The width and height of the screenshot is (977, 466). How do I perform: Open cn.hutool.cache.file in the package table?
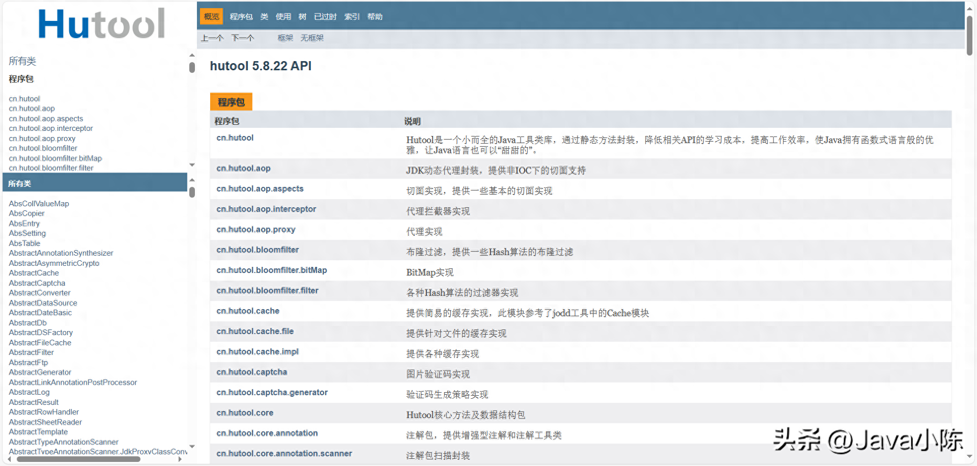click(255, 332)
